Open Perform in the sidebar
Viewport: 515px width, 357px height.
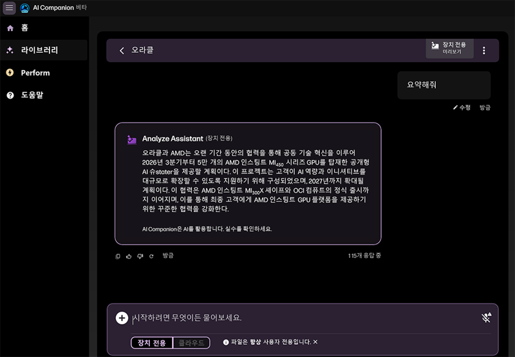(44, 73)
